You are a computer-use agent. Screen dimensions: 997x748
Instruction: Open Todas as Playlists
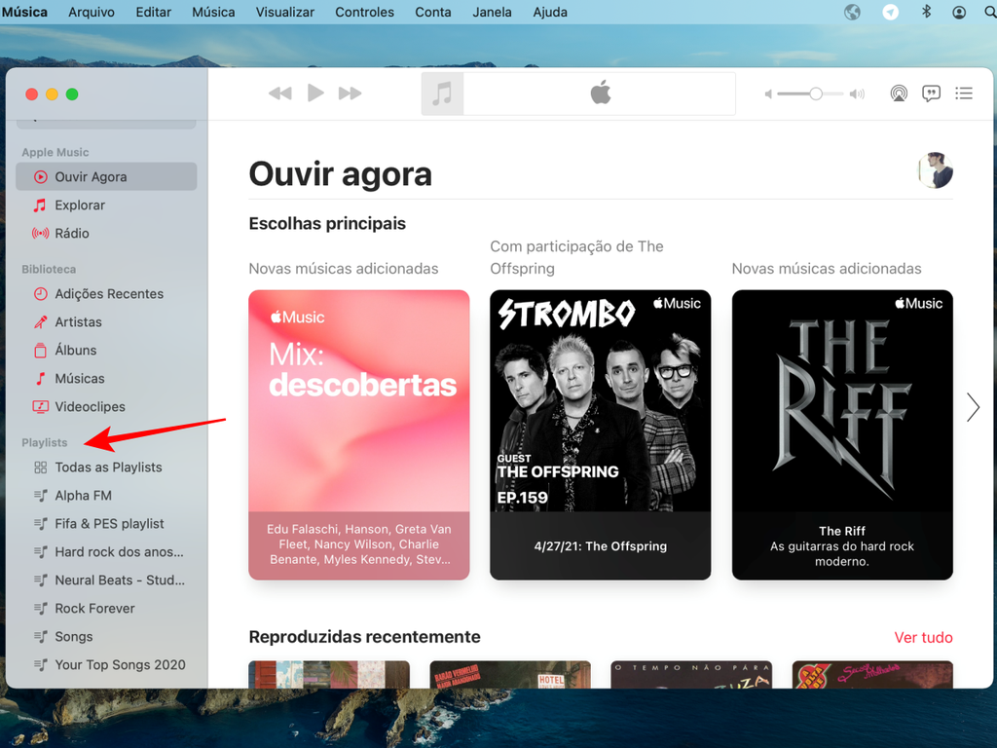106,467
